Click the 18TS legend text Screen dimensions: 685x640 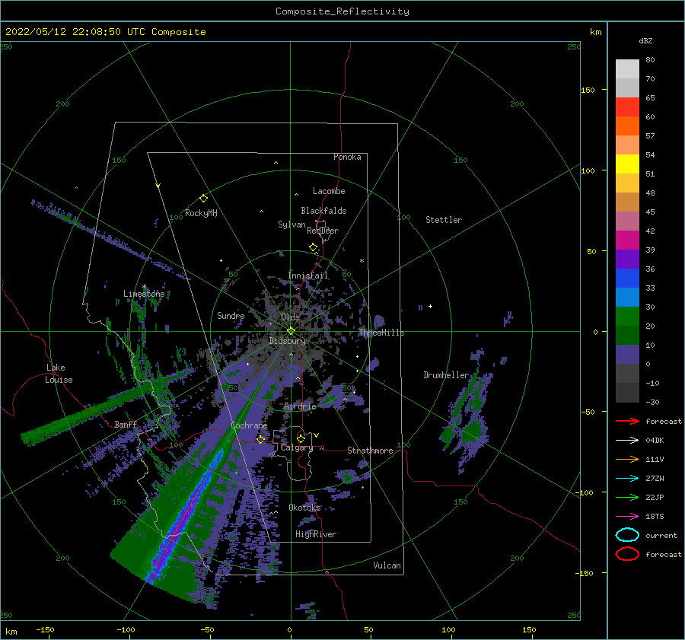(655, 517)
